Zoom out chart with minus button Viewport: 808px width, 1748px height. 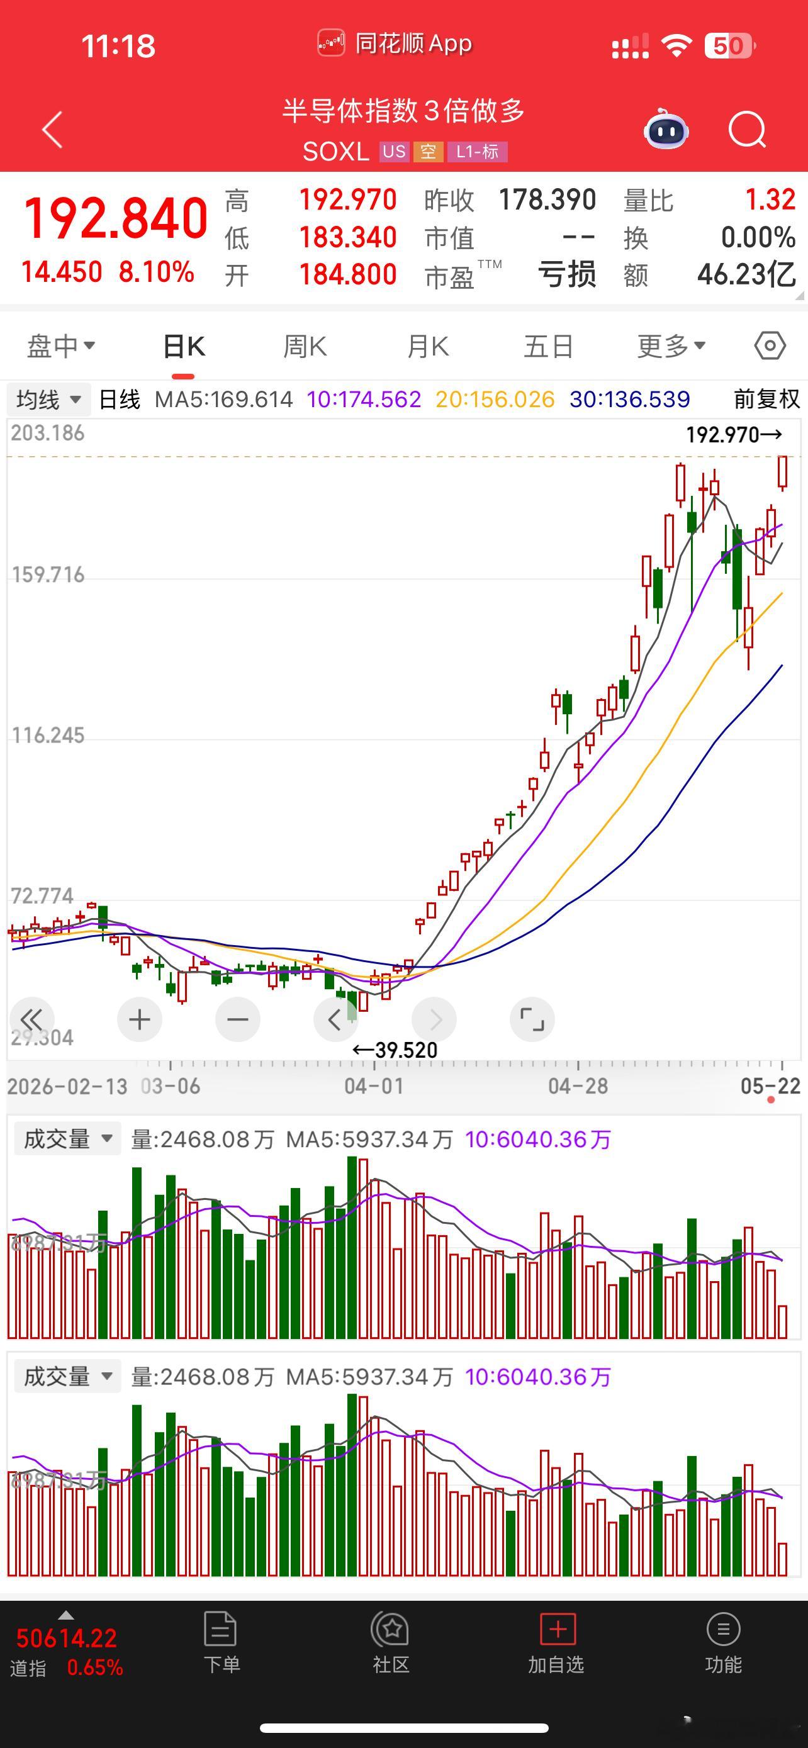(x=237, y=1019)
